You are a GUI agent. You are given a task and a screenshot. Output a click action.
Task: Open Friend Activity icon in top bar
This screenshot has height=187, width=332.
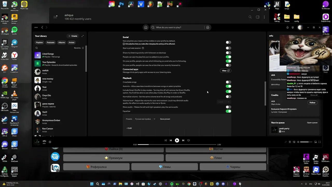[293, 27]
